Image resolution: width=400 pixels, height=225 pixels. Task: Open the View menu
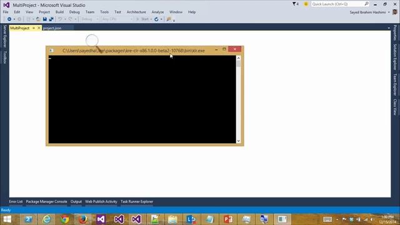click(x=29, y=12)
